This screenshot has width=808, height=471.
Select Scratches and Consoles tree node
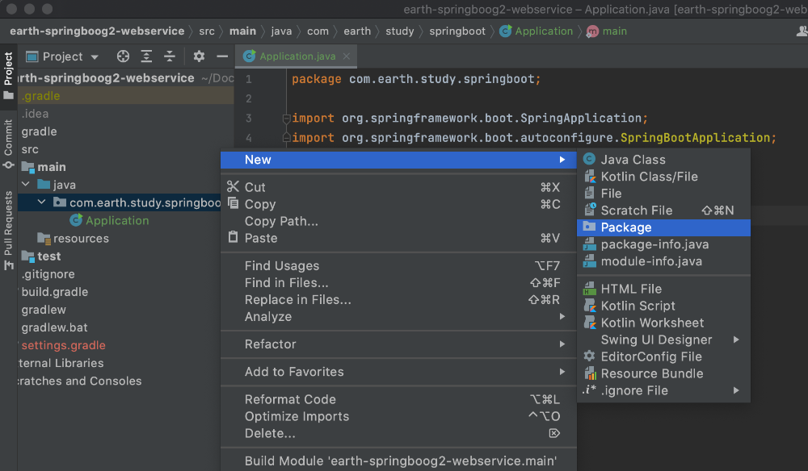coord(80,381)
